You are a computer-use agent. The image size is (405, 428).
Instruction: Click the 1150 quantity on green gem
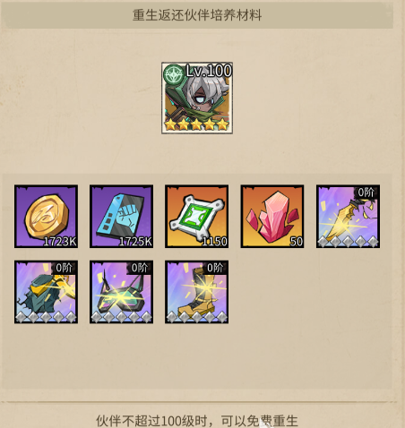tap(214, 241)
